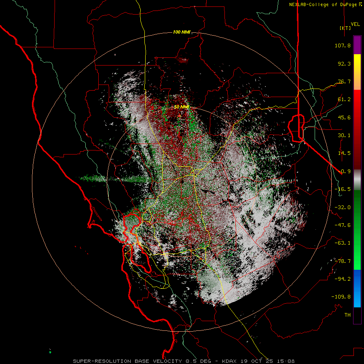
Task: Click the NEXLAB-College of DuPage header text
Action: [323, 4]
